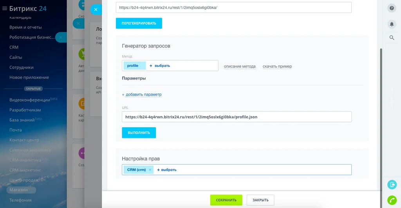Screen dimensions: 401x208
Task: Open Новое приложение menu item
Action: point(29,77)
